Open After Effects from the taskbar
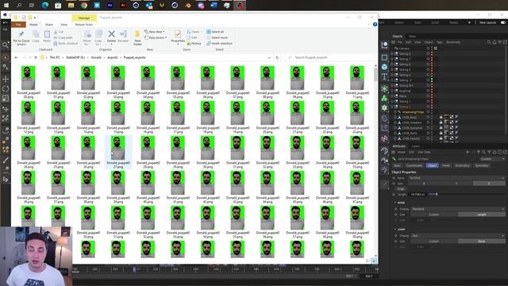 pos(110,6)
